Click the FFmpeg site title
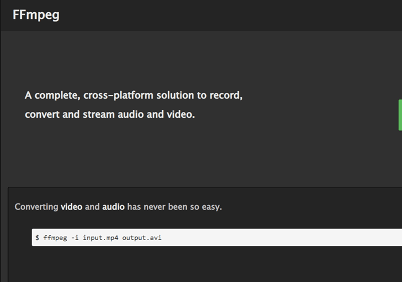Screen dimensions: 402x282 coord(36,15)
